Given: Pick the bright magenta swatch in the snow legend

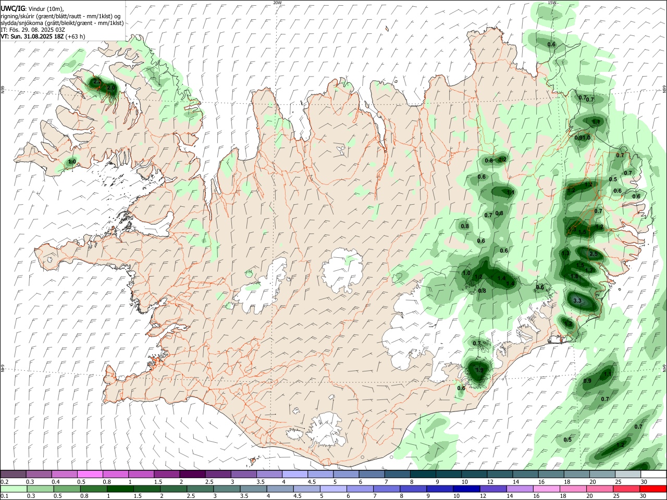Looking at the screenshot, I should click(x=90, y=474).
